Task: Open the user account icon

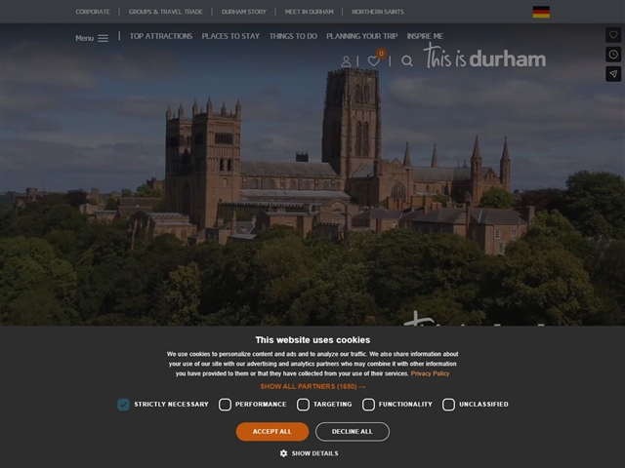Action: tap(346, 61)
